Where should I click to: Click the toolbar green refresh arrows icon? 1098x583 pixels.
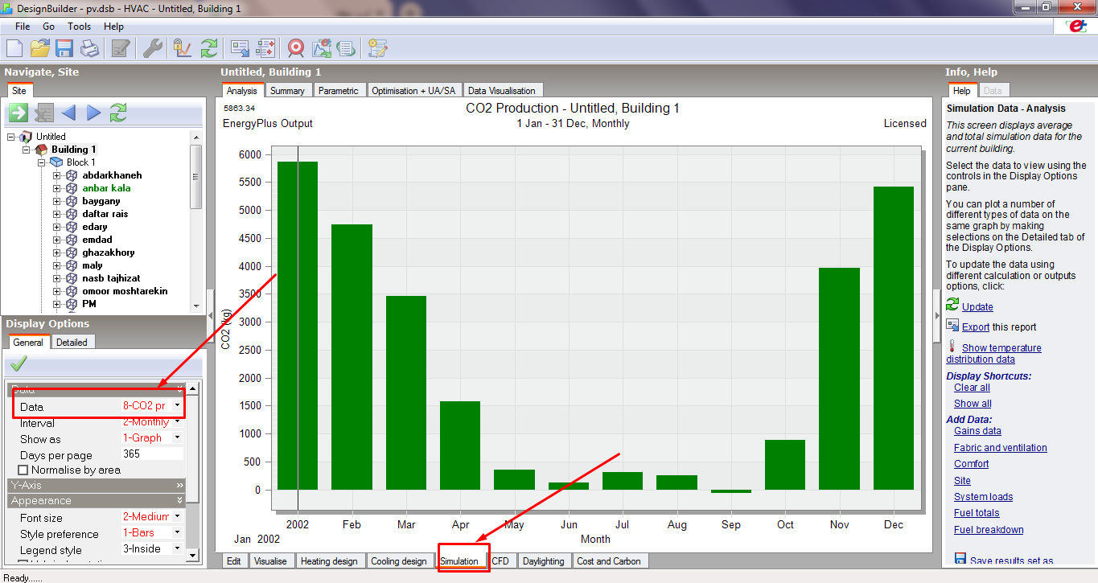[209, 48]
